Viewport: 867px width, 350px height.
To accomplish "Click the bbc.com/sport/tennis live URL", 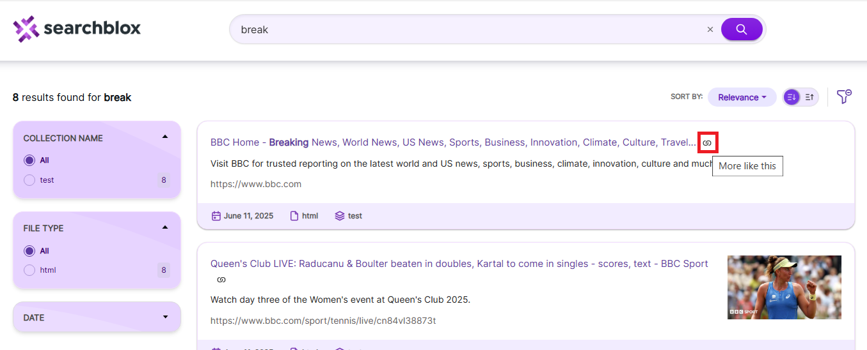I will click(323, 321).
